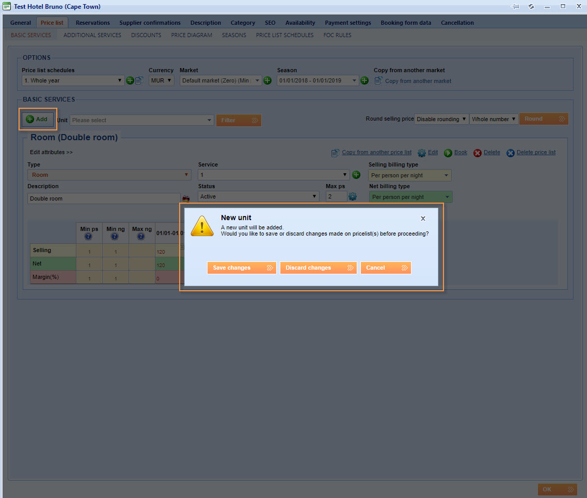This screenshot has height=498, width=587.
Task: Switch to the Seasons sub-tab
Action: click(x=234, y=35)
